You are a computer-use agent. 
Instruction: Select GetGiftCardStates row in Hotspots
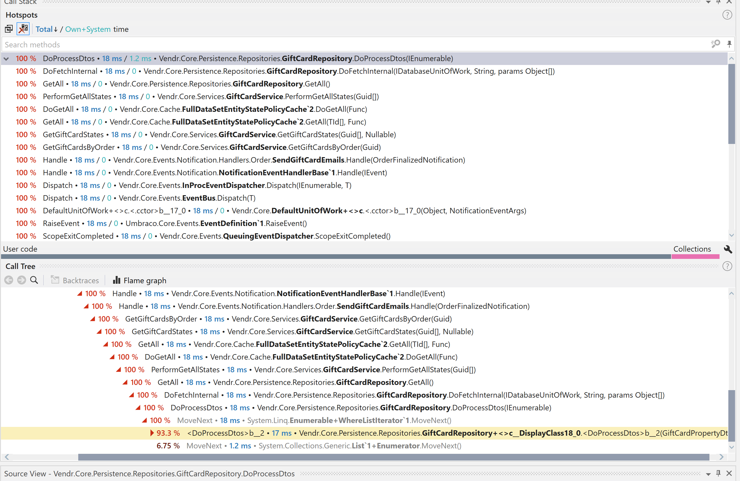pos(364,135)
